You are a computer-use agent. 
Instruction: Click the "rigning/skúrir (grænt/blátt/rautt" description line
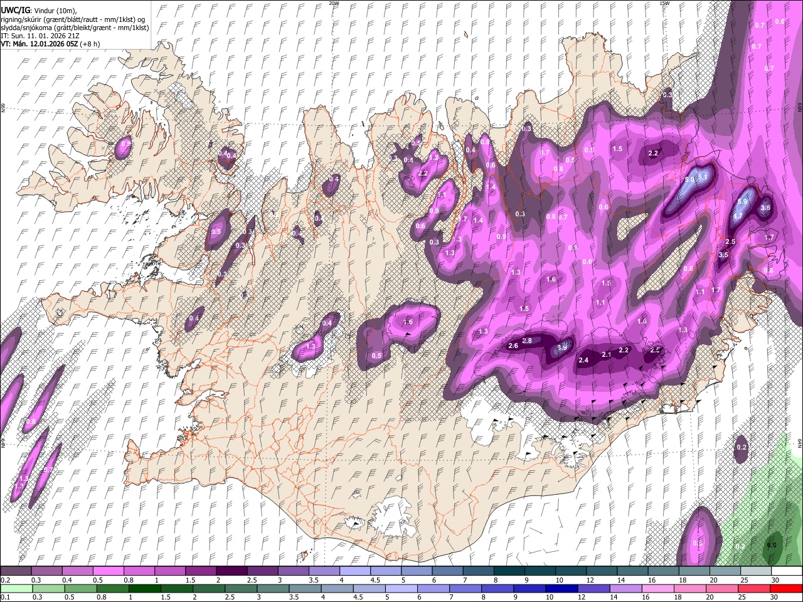(72, 19)
